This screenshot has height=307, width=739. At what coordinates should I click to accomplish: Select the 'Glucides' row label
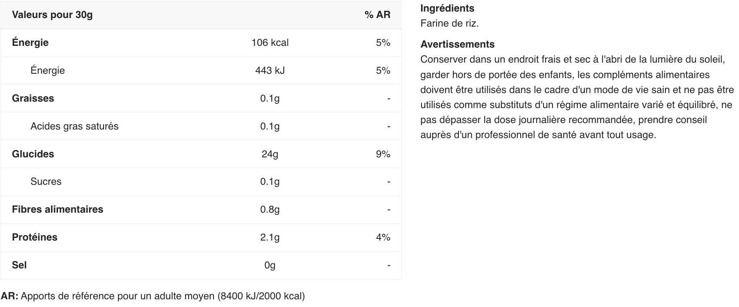pos(33,154)
